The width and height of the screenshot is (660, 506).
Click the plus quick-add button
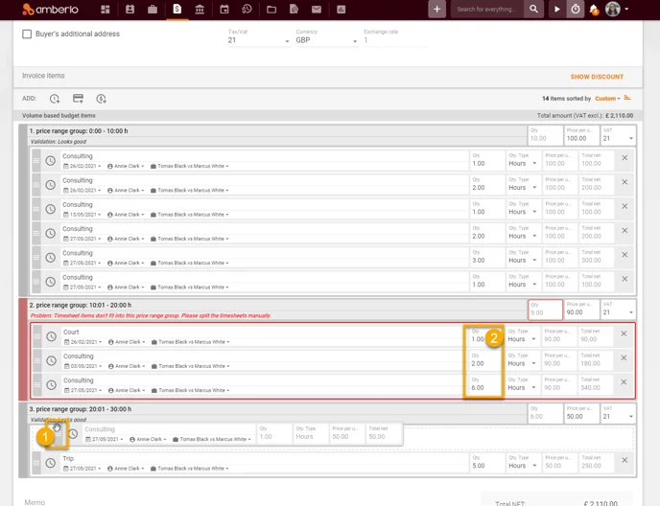click(436, 10)
